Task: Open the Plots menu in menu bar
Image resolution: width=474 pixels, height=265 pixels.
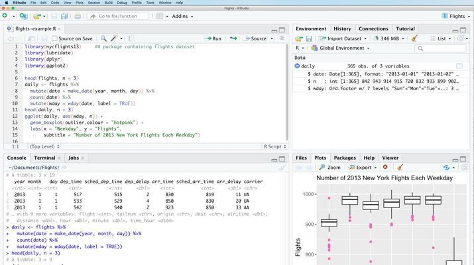Action: (x=80, y=3)
